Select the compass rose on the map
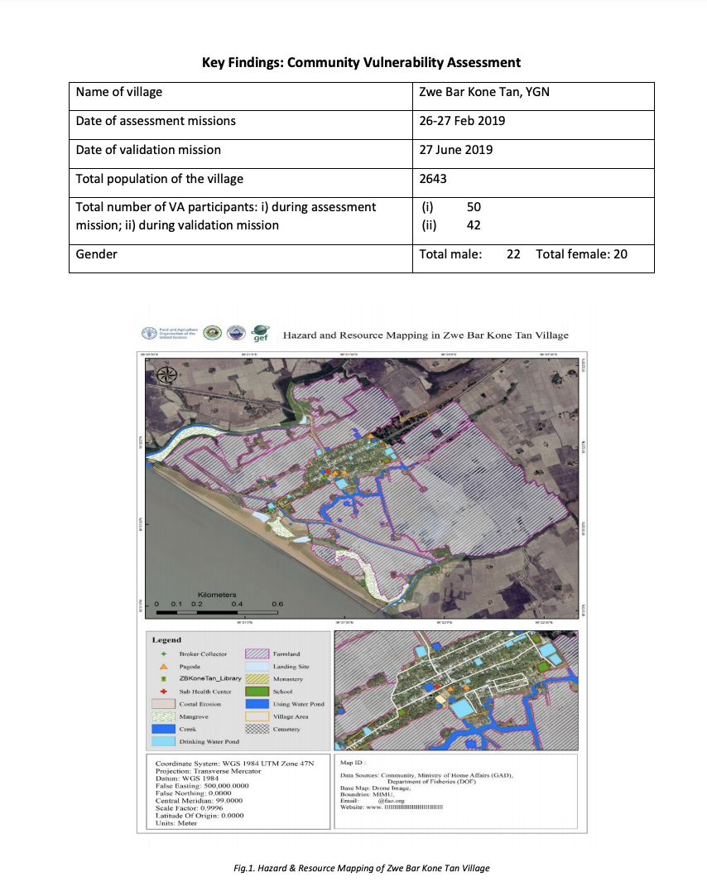The height and width of the screenshot is (892, 707). click(166, 375)
